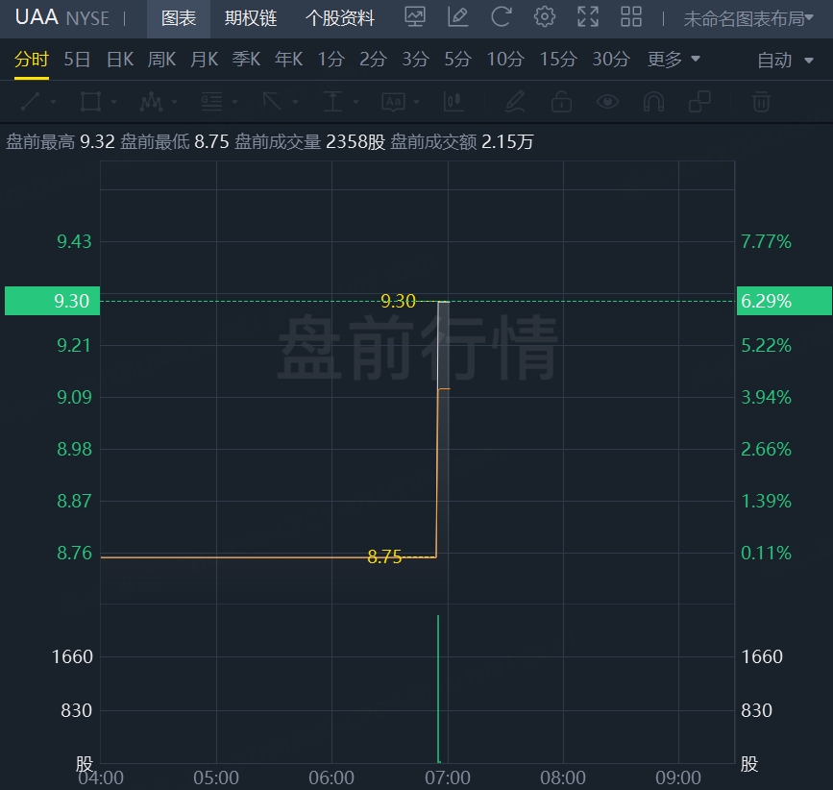The image size is (833, 790).
Task: Refresh the chart with the reload icon
Action: pos(501,17)
